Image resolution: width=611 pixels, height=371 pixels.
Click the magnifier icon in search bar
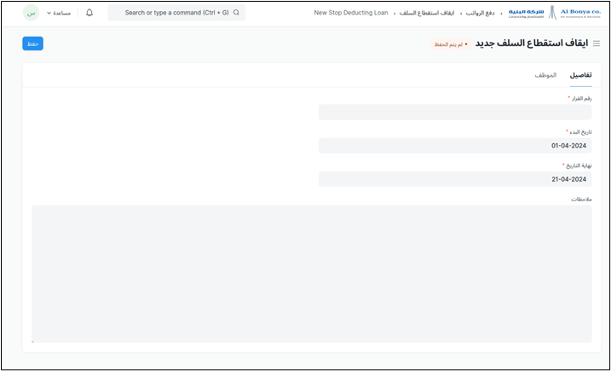236,13
